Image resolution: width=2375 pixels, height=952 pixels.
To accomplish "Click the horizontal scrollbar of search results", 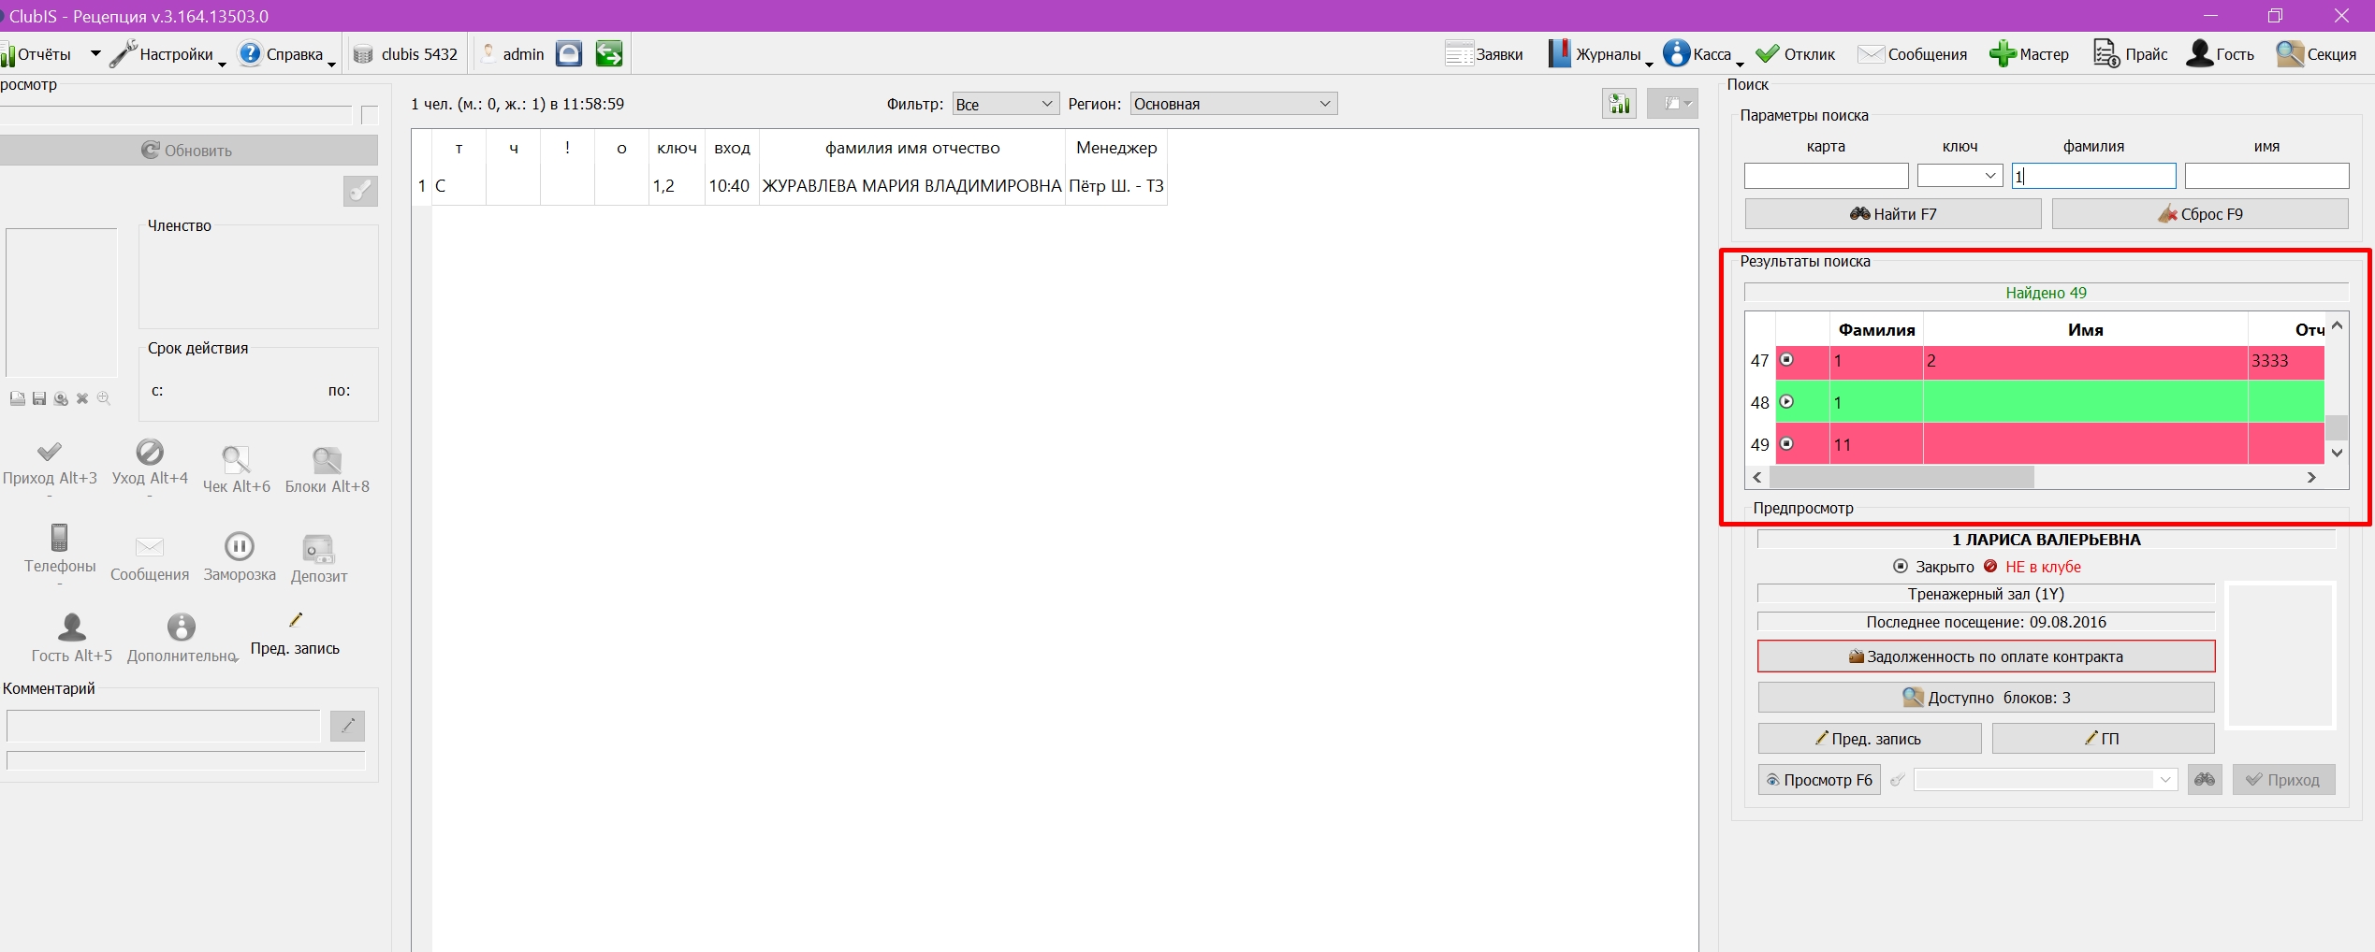I will coord(2034,478).
